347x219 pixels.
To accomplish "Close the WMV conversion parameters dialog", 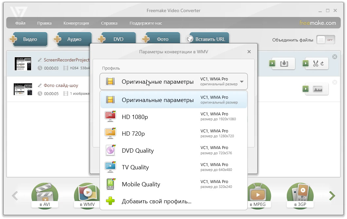I will (249, 52).
